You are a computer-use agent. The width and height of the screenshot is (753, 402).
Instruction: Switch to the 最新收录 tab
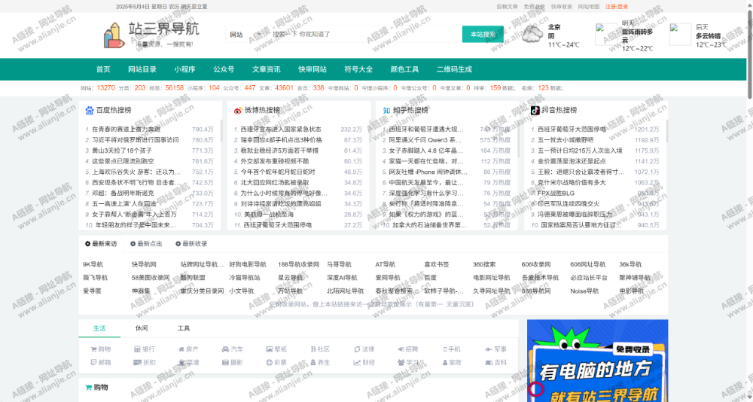(191, 244)
